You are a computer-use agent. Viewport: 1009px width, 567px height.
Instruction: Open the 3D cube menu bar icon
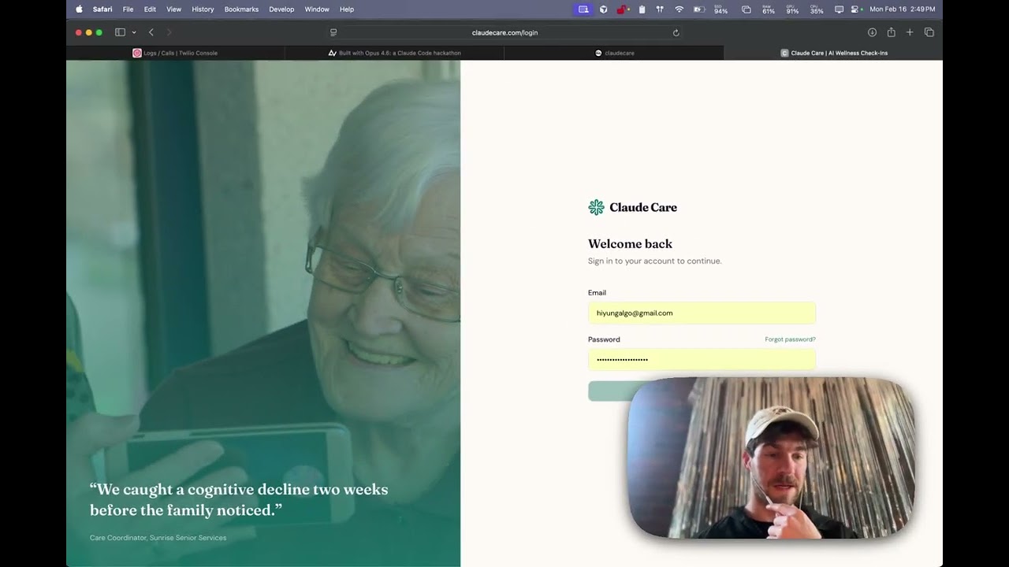(x=603, y=9)
